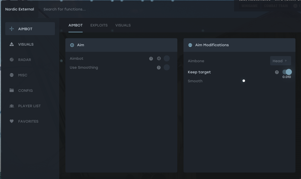
Task: Show help for the Aimbot option
Action: coord(151,59)
